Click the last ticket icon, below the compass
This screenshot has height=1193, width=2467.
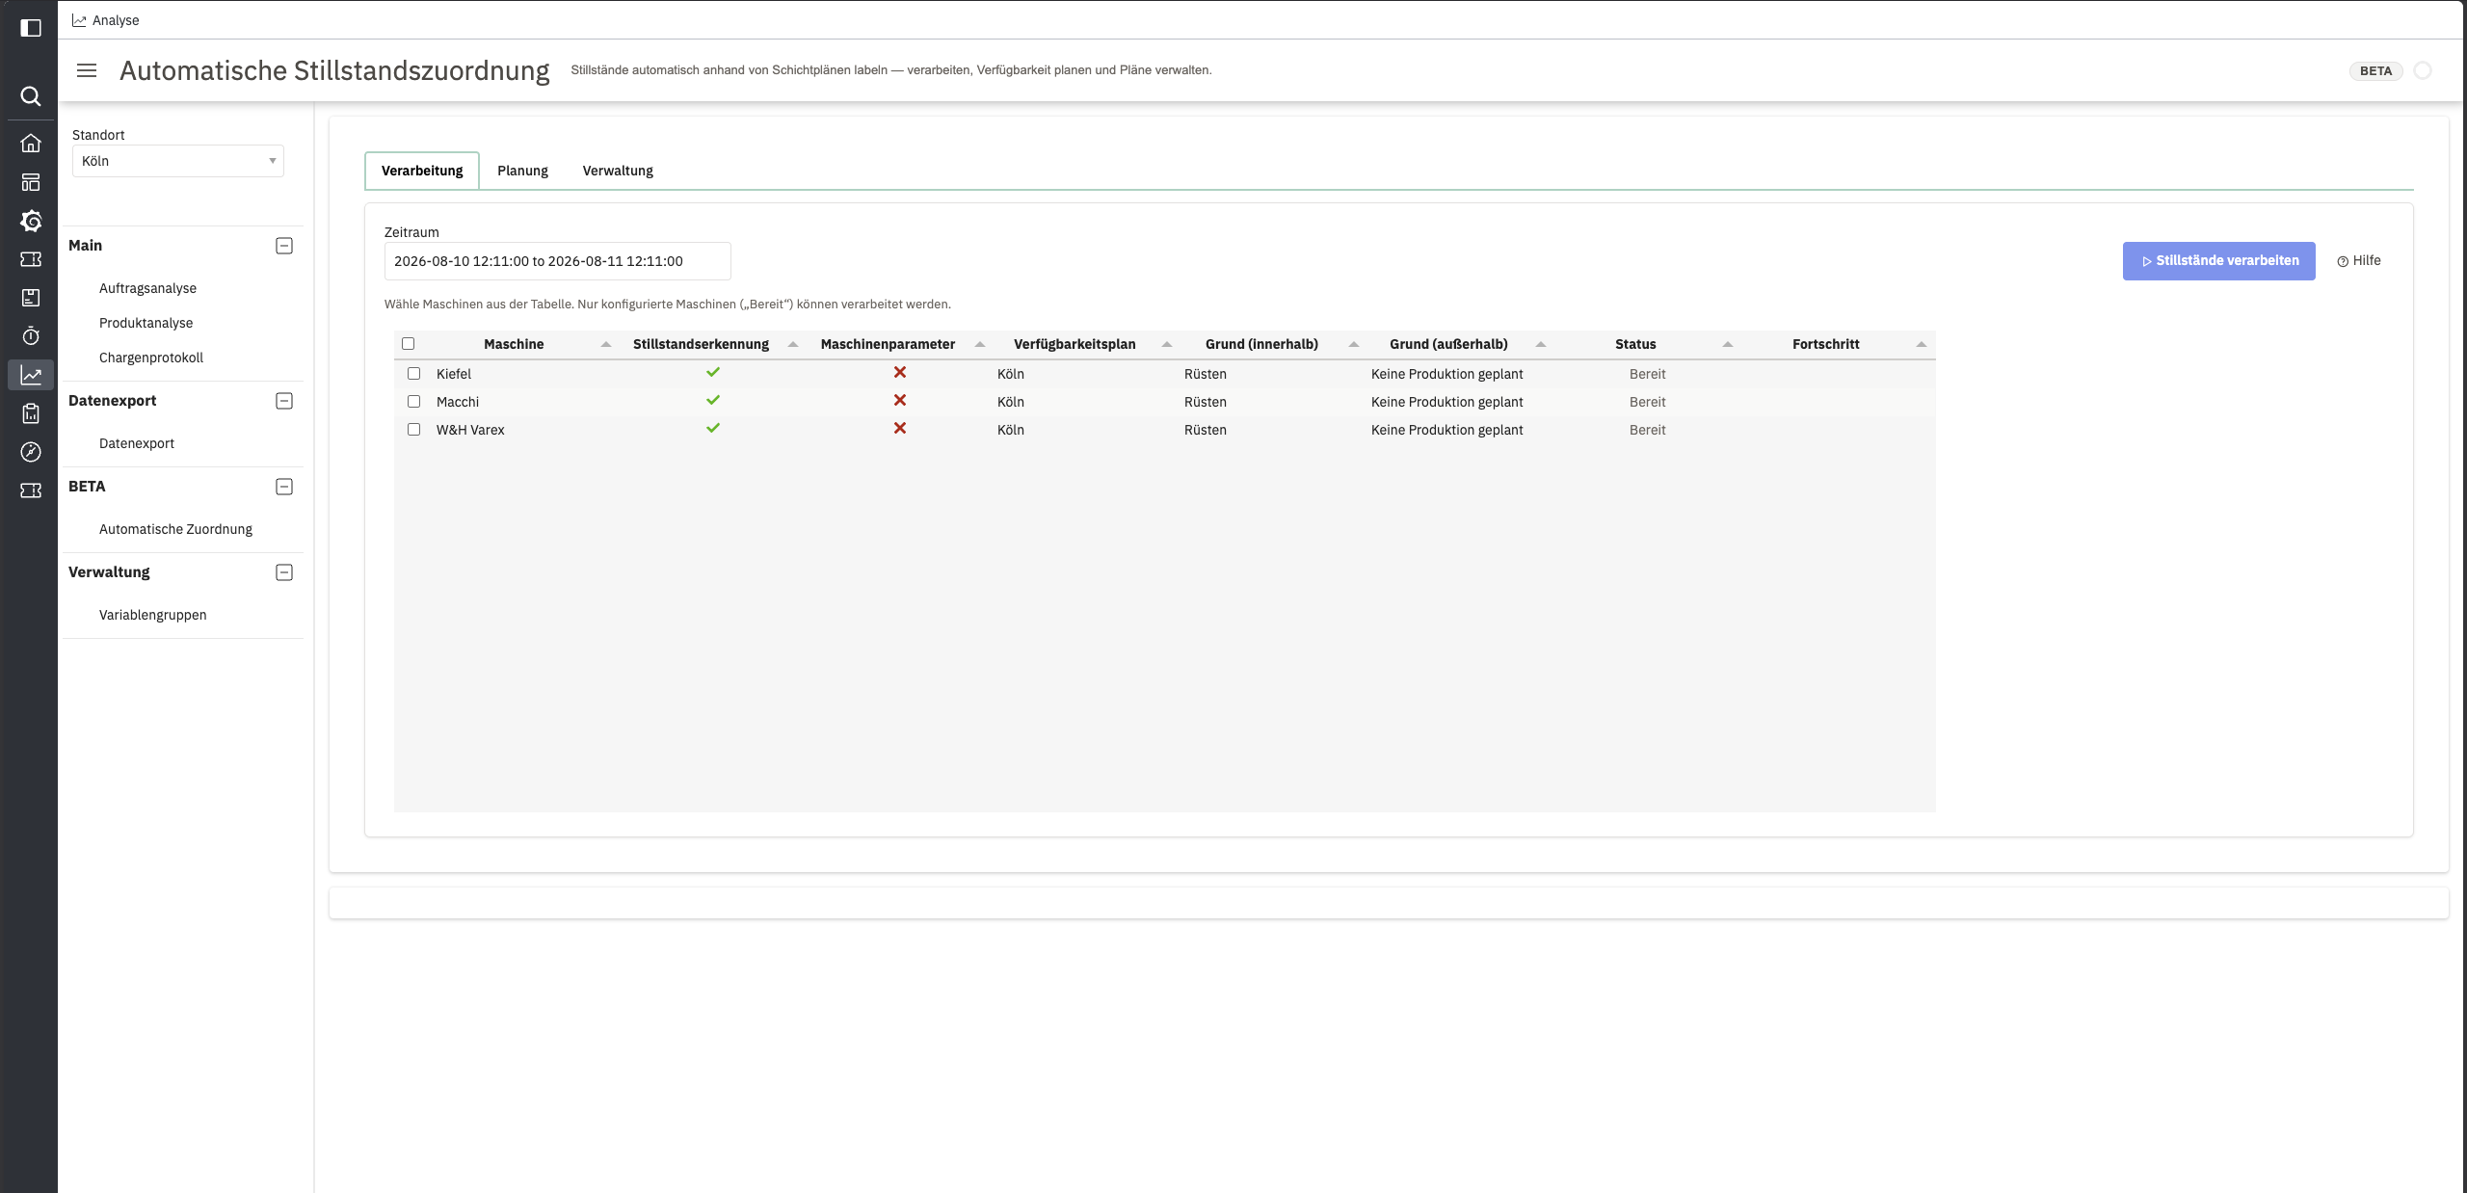31,490
